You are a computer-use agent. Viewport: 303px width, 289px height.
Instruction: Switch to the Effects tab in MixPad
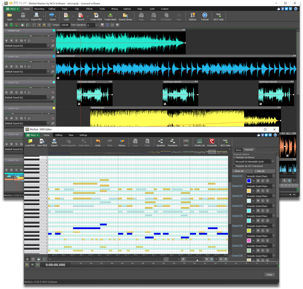(x=89, y=9)
